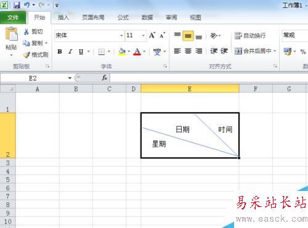Switch to the 开始 (Home) tab
This screenshot has width=308, height=228.
(39, 18)
